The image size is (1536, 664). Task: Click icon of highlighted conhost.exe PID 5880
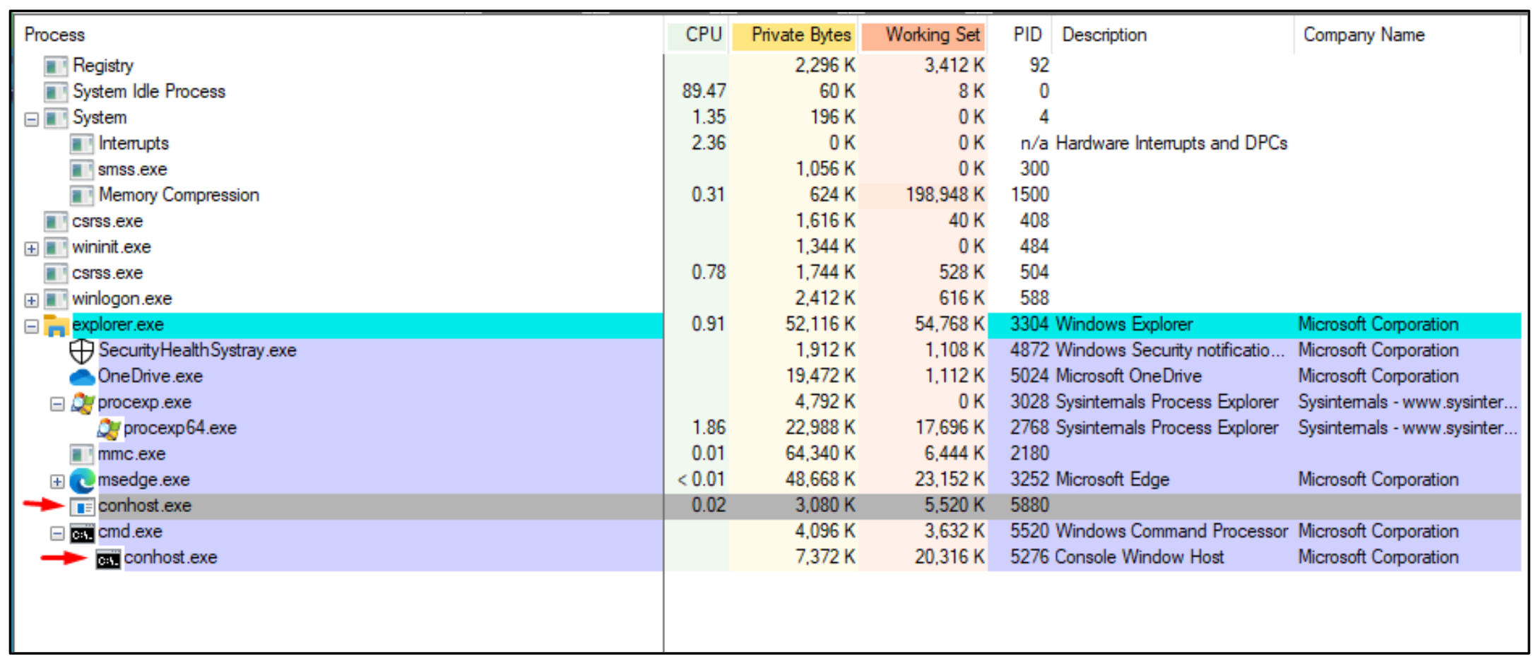click(x=82, y=507)
